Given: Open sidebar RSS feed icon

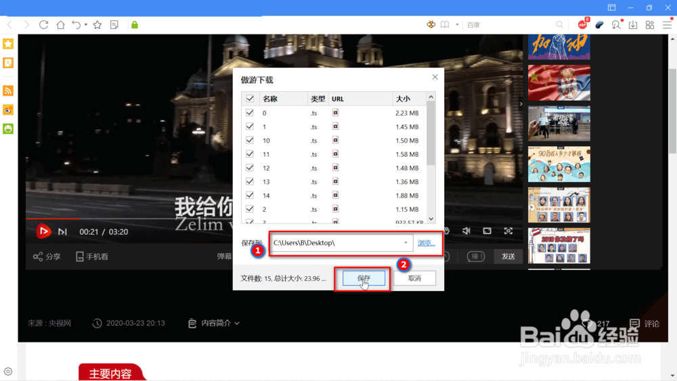Looking at the screenshot, I should pyautogui.click(x=8, y=91).
